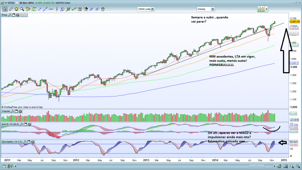This screenshot has width=302, height=170.
Task: Open MACD (12 26 9) wrench settings
Action: 21,124
